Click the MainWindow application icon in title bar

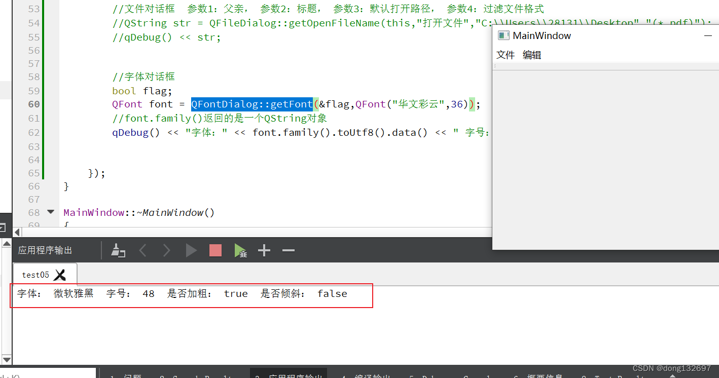503,35
